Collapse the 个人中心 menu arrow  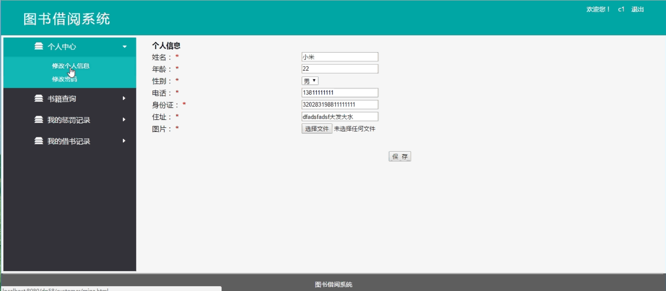tap(125, 47)
